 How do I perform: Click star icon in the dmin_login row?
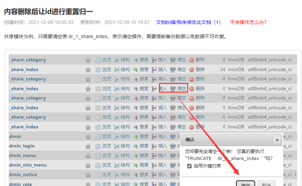(88, 146)
